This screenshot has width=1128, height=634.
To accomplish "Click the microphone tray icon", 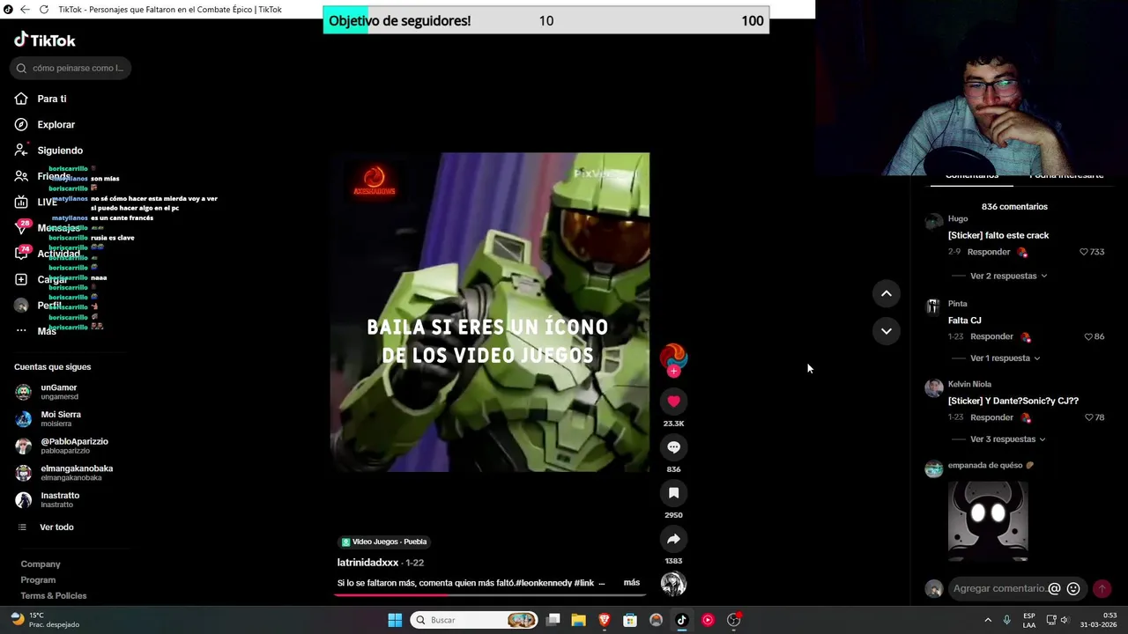I will pyautogui.click(x=1007, y=620).
